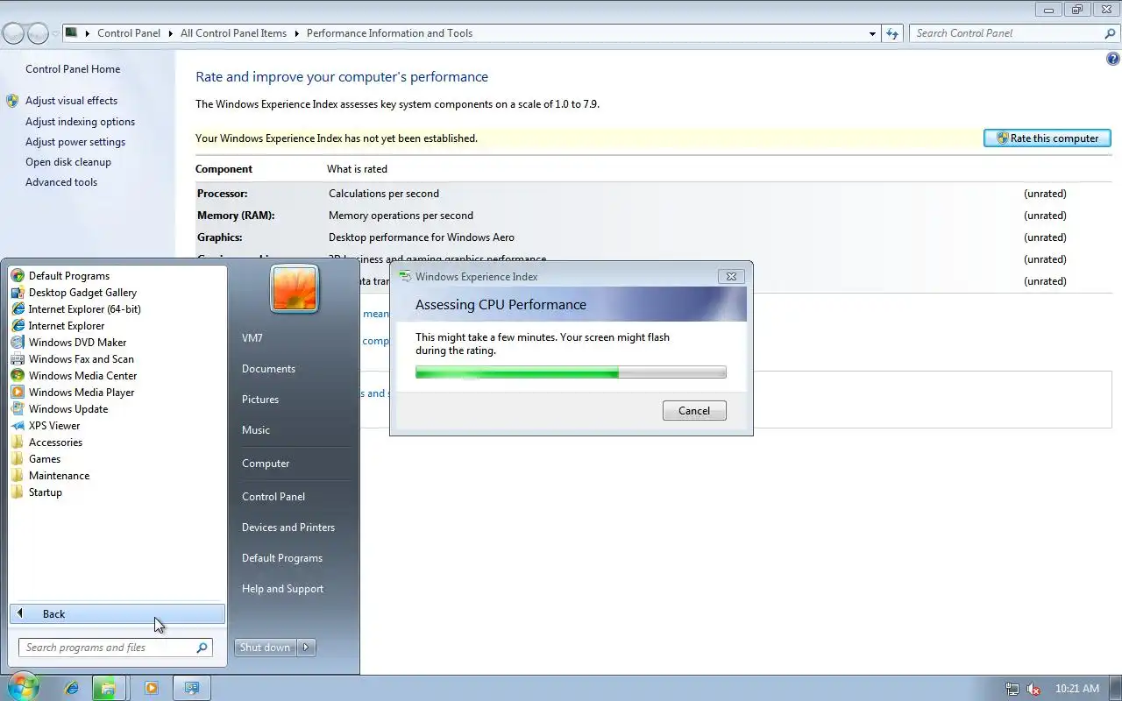Expand the arrow after All Control Panel Items
The width and height of the screenshot is (1122, 701).
coord(297,33)
